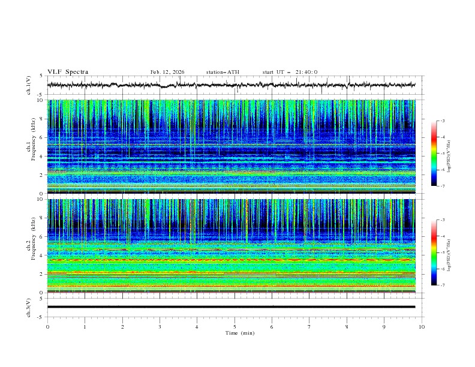Select the 10 minute tick on time axis

[x=422, y=327]
